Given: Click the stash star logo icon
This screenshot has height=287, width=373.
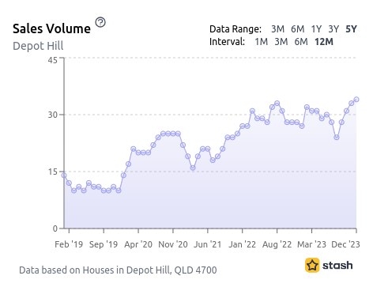Looking at the screenshot, I should click(312, 265).
